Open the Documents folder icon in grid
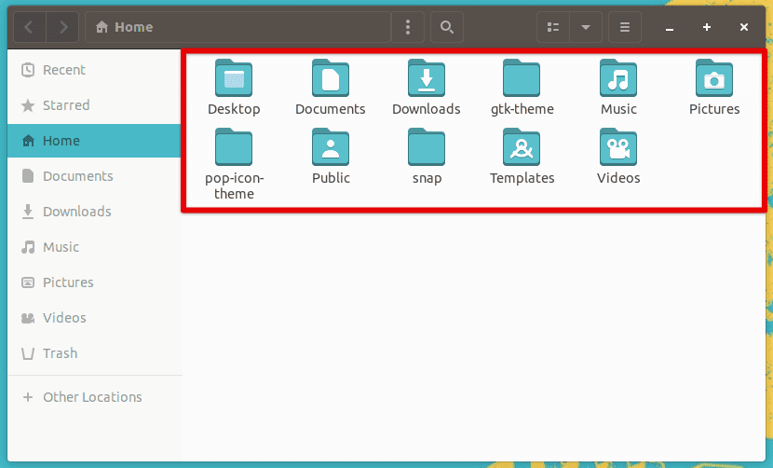 pos(331,79)
